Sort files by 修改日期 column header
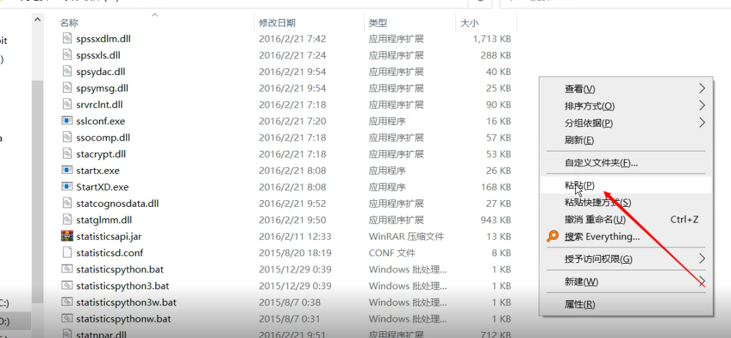Screen dimensions: 731x338 click(x=277, y=23)
